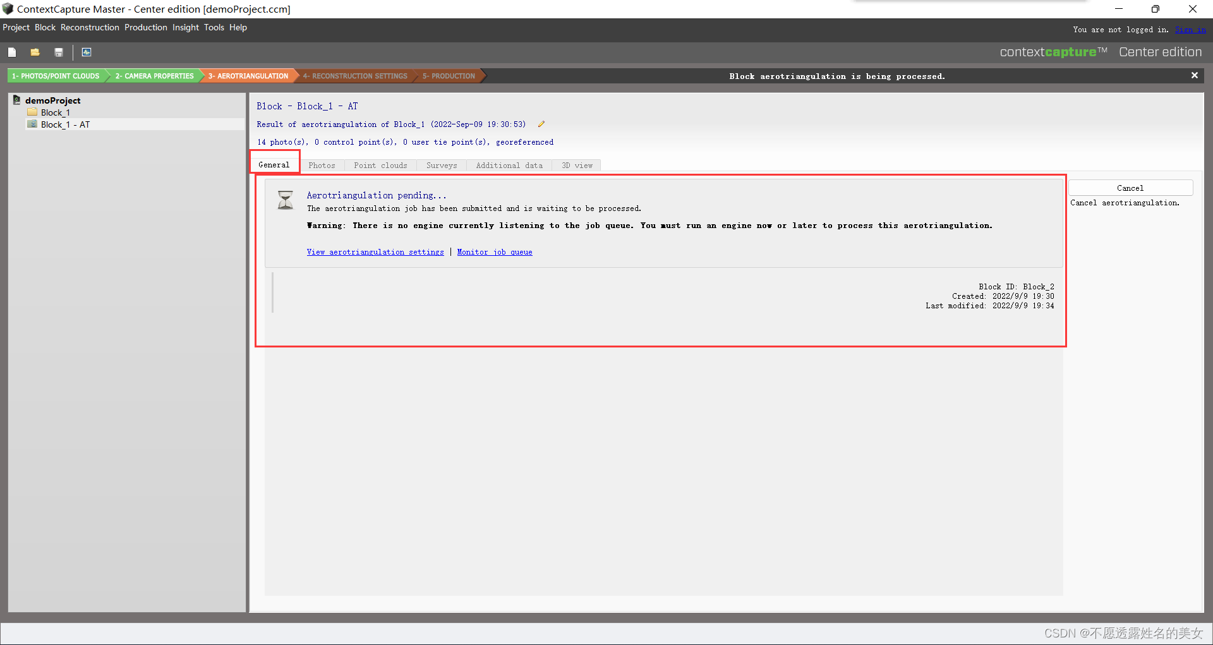This screenshot has width=1213, height=645.
Task: Go to step 4 Reconstruction Settings
Action: coord(355,76)
